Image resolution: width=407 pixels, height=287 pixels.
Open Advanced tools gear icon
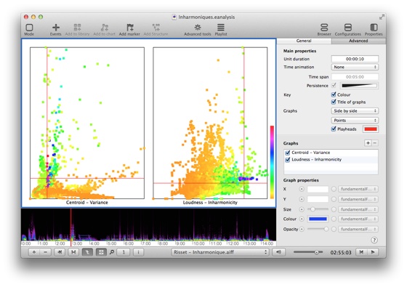(197, 29)
